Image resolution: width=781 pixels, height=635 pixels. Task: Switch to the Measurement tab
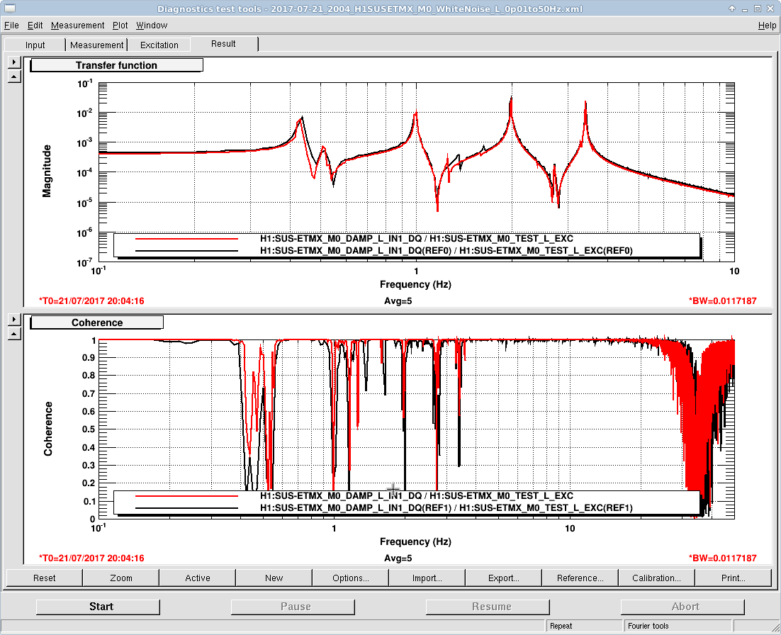(96, 45)
